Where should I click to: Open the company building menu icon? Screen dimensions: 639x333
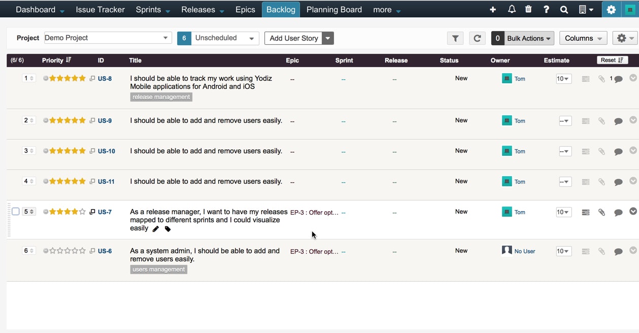pos(586,10)
